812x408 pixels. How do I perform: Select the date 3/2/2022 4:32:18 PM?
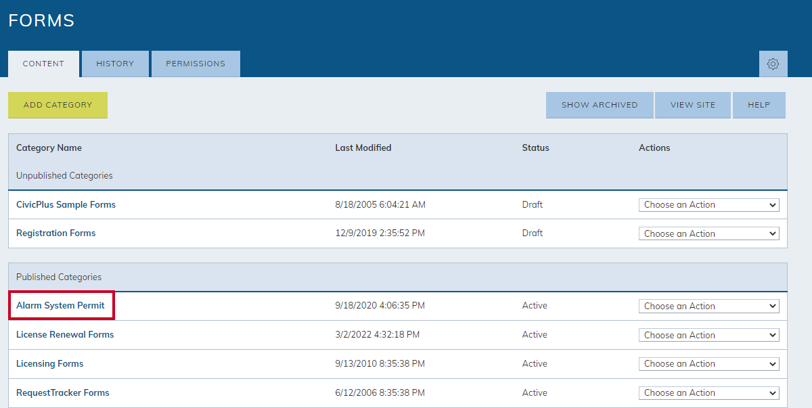coord(377,334)
